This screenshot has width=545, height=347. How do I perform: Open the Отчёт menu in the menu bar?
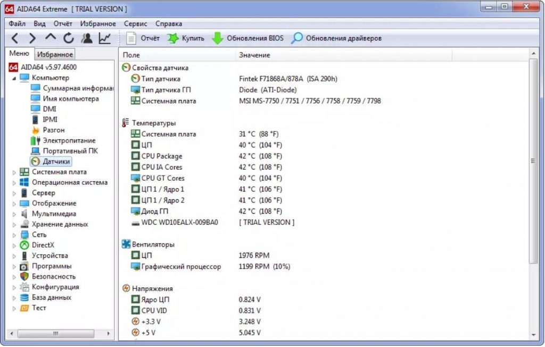point(63,23)
